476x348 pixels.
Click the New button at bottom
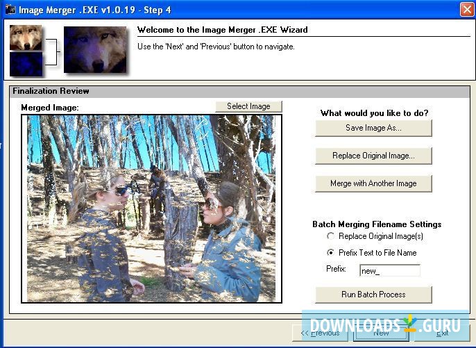pyautogui.click(x=381, y=333)
